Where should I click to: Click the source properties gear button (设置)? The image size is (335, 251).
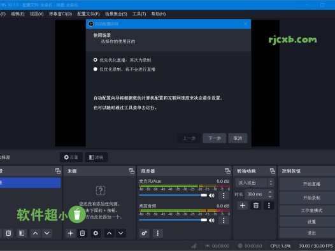[x=71, y=157]
